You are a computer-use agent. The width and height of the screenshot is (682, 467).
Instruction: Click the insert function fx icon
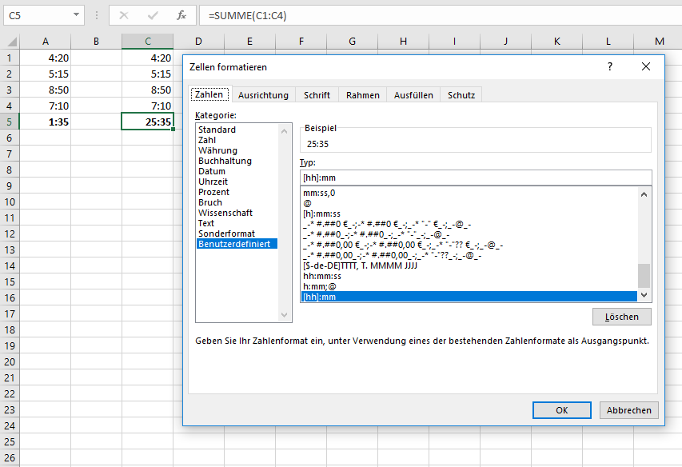[181, 16]
